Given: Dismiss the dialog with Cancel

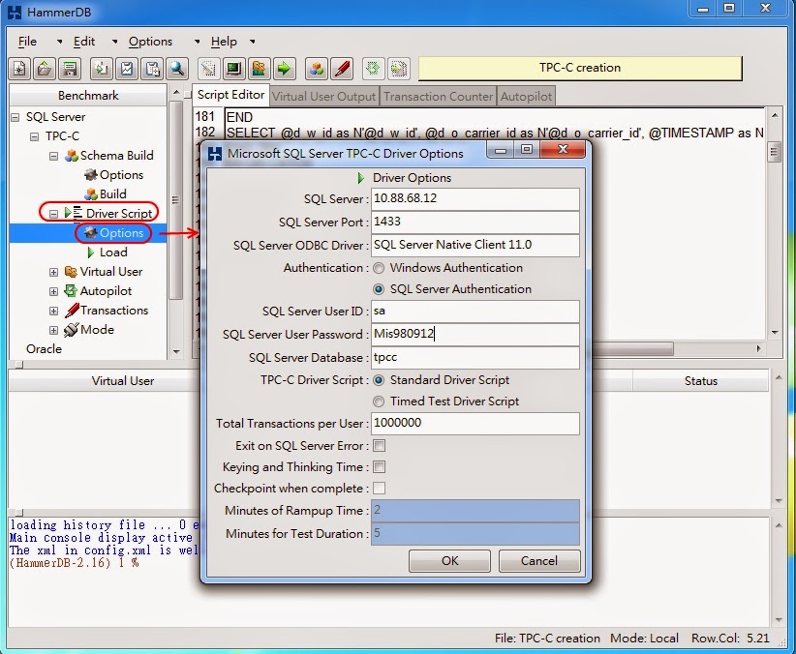Looking at the screenshot, I should pyautogui.click(x=539, y=561).
